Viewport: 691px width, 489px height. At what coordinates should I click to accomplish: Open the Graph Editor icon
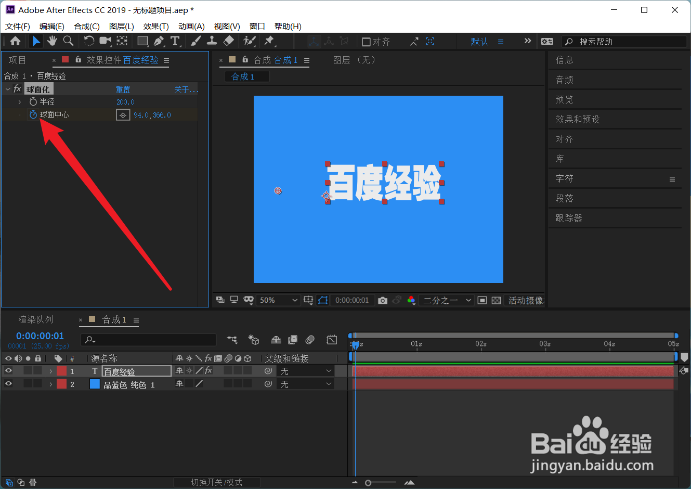(332, 340)
